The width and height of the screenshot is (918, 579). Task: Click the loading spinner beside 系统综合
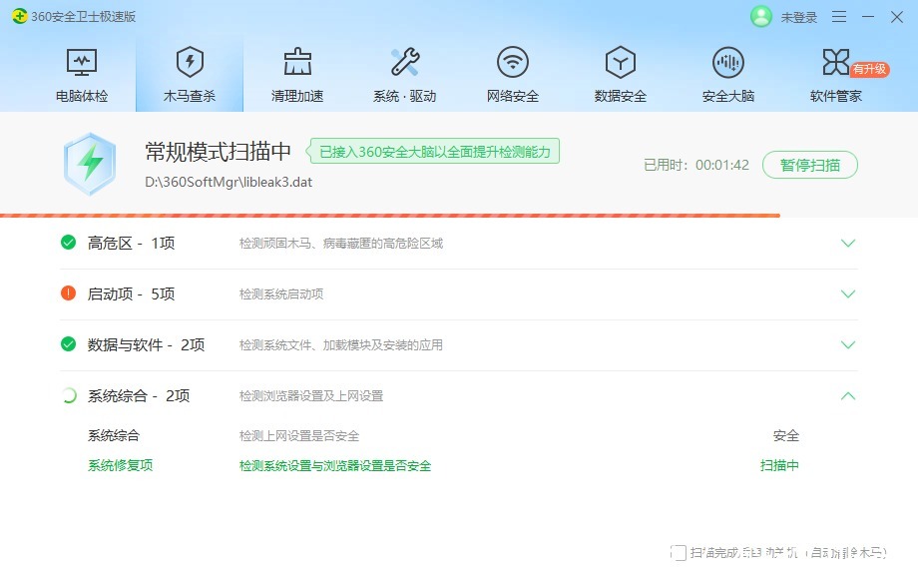tap(69, 395)
